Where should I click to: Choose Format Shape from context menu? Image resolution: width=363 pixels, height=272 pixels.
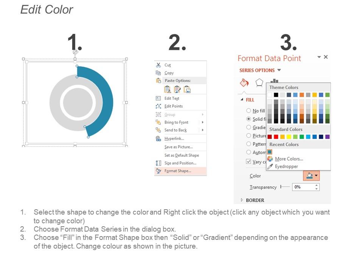(178, 171)
